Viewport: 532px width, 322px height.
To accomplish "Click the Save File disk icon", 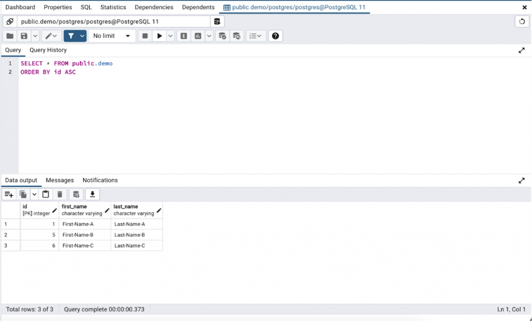I will (x=24, y=36).
